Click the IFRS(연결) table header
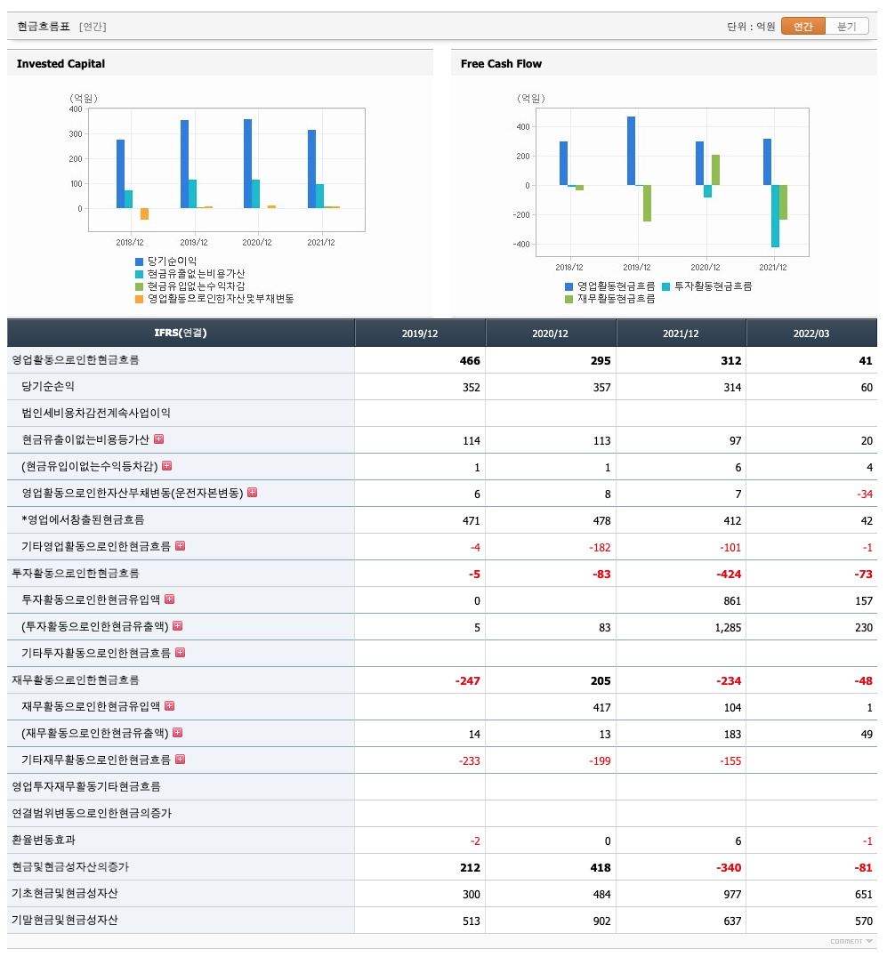The height and width of the screenshot is (965, 887). tap(181, 333)
